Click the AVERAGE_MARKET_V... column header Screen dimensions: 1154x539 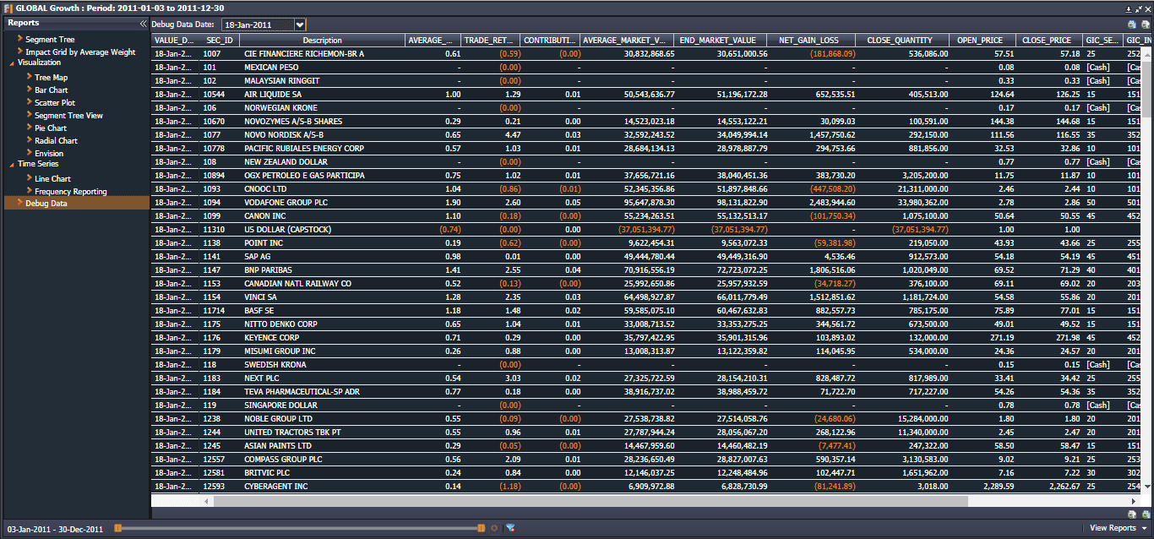[x=626, y=40]
